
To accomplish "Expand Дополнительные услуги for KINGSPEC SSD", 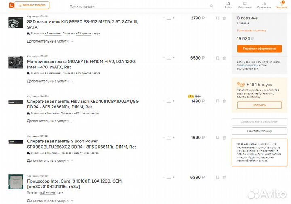I will (x=50, y=41).
